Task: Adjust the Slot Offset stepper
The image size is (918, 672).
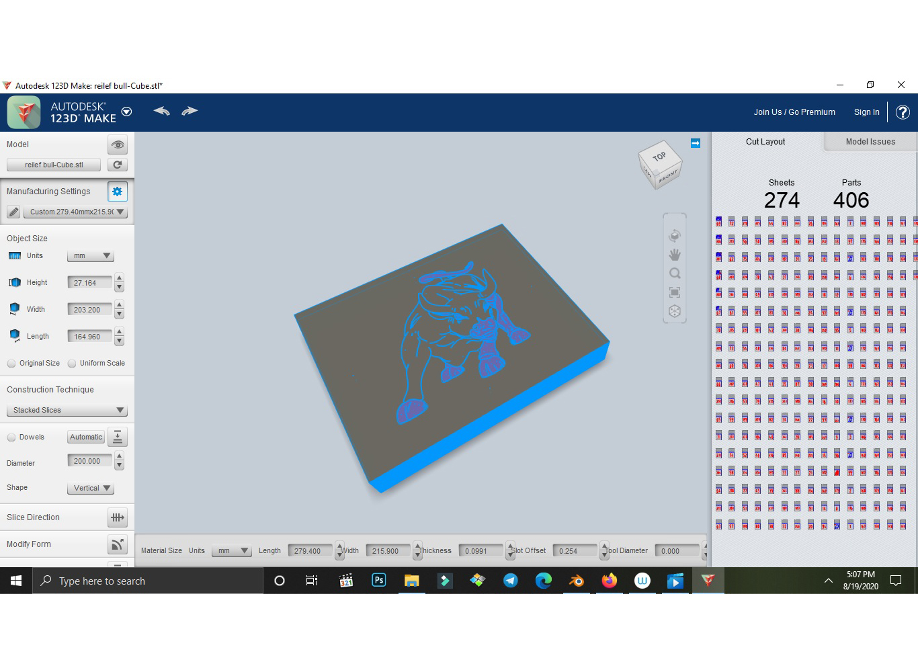Action: (604, 551)
